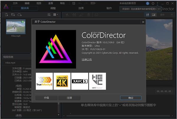Click the trim tool icon
This screenshot has height=119, width=177.
tap(74, 15)
